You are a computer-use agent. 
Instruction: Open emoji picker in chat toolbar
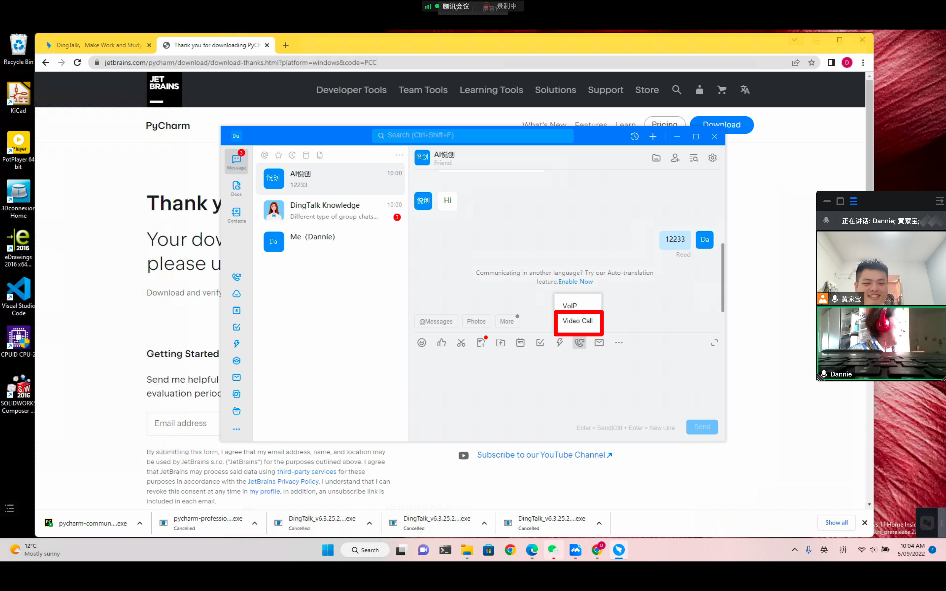tap(421, 342)
